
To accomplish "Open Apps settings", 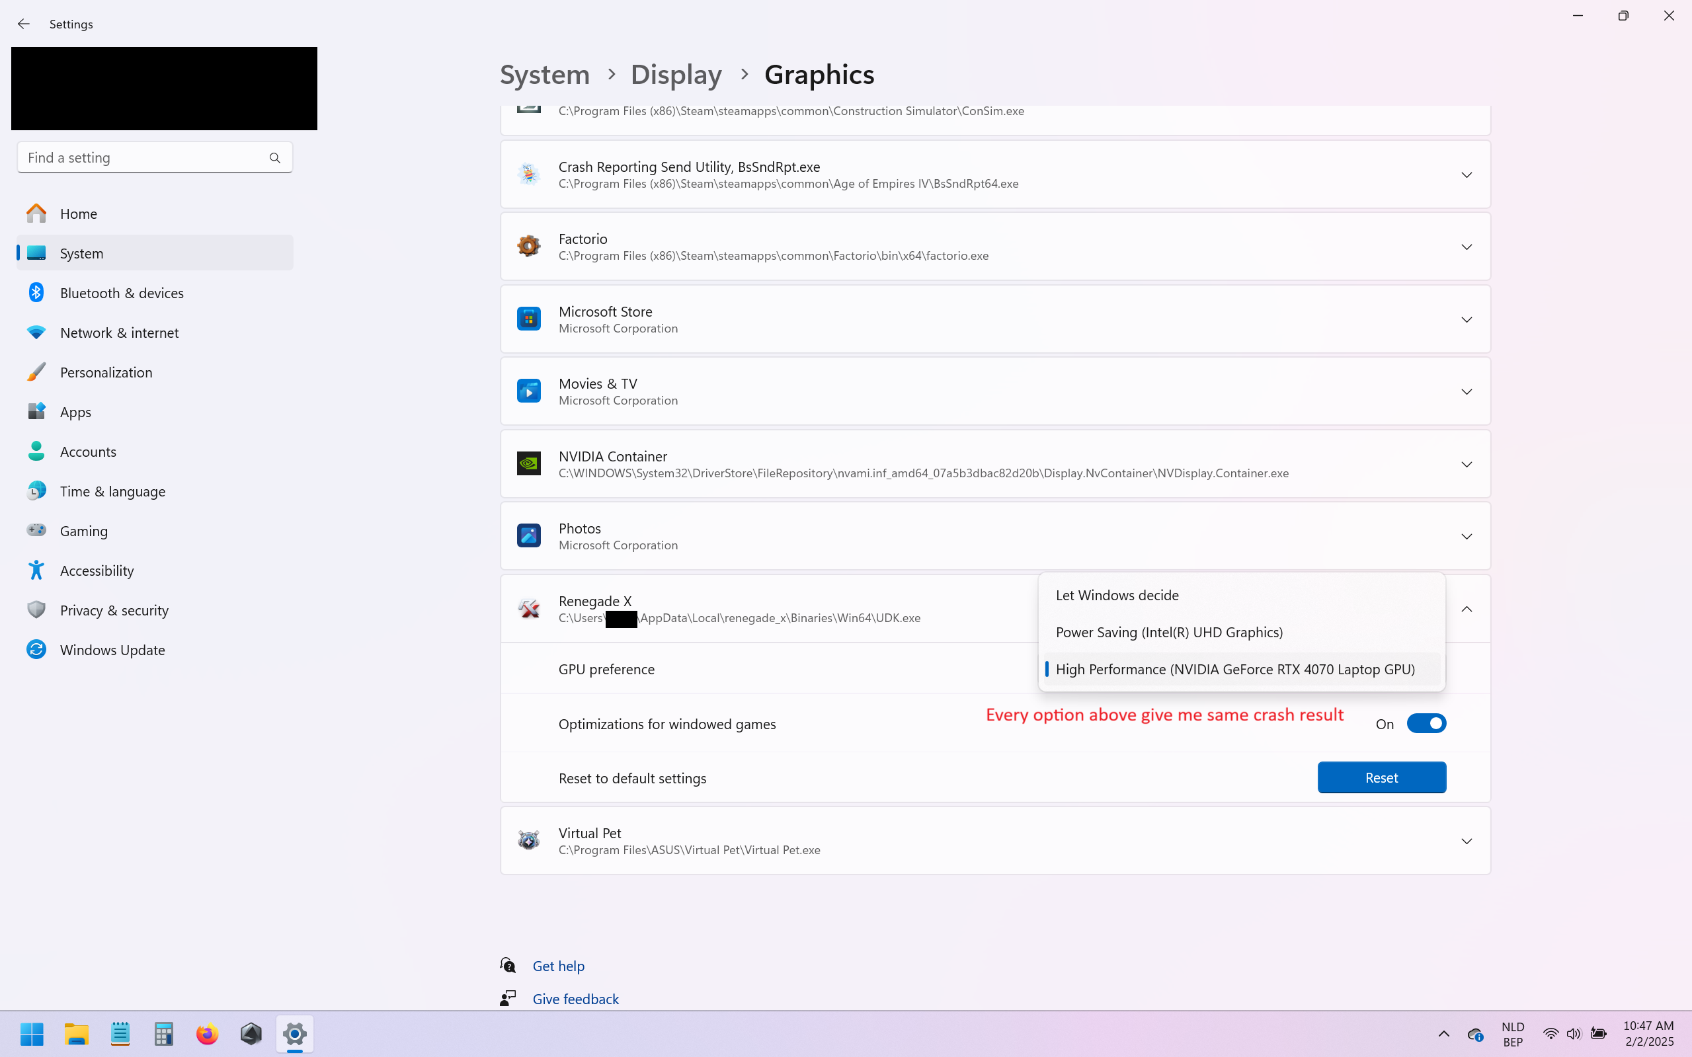I will (x=155, y=412).
